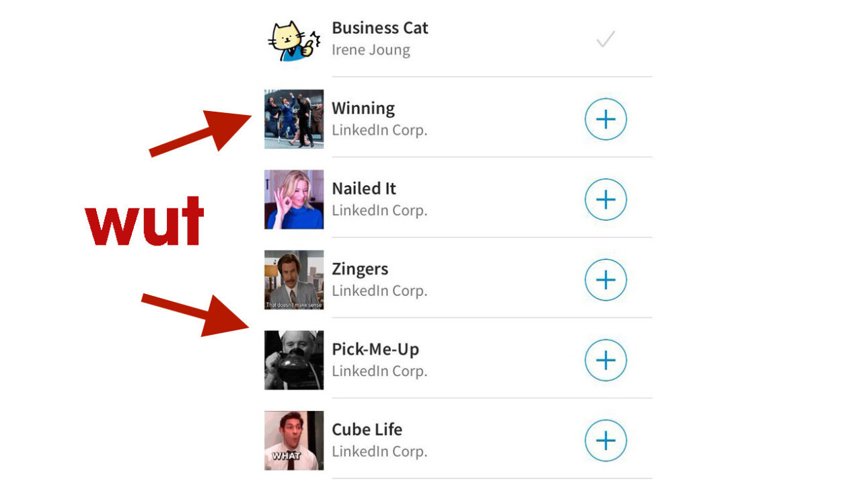Add the Nailed It sticker pack
Screen dimensions: 855x481
(605, 200)
